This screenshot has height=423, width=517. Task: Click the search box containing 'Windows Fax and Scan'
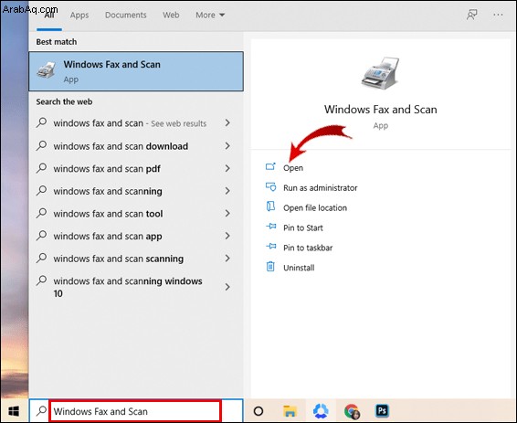pos(135,411)
